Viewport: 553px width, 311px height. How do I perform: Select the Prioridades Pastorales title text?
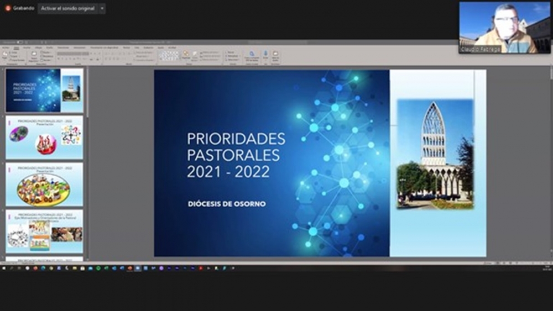click(236, 155)
